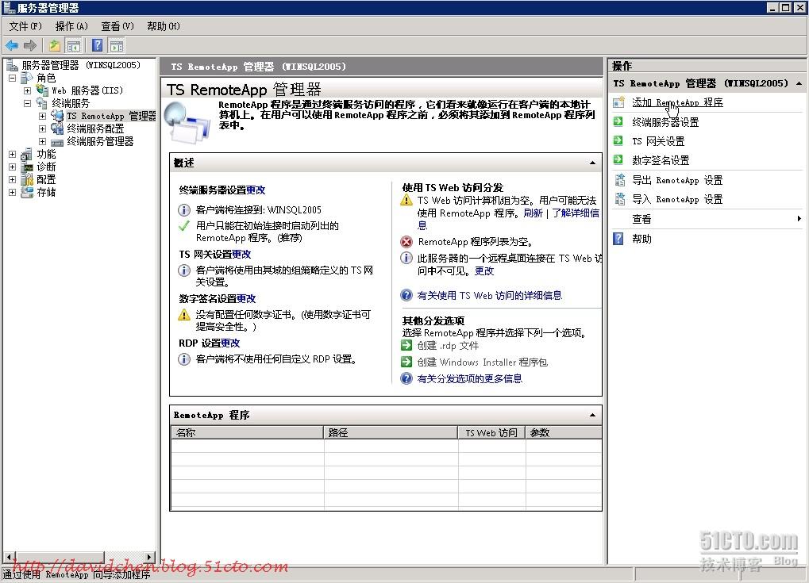809x583 pixels.
Task: Click the 更改 link next to 数字签名设置
Action: [246, 298]
